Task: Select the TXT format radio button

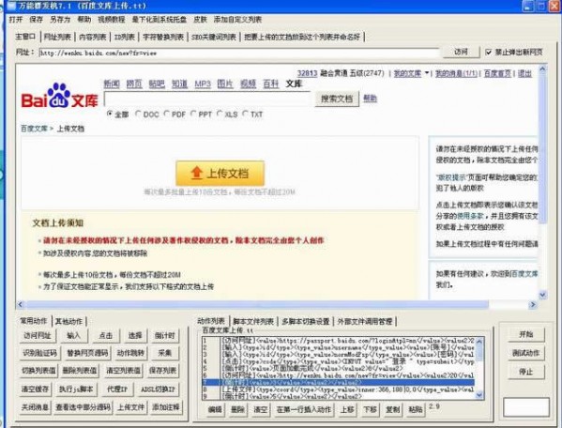Action: [246, 114]
